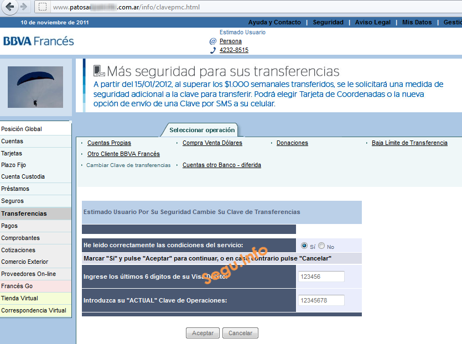Screen dimensions: 462x344
Task: Click the browser back arrow button
Action: coord(10,7)
